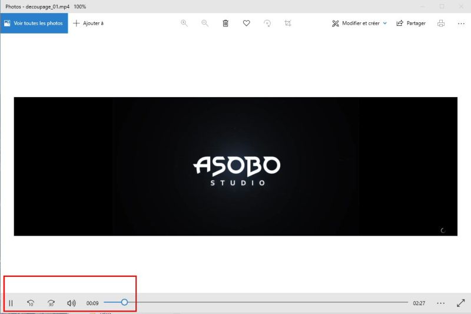
Task: Click the elapsed time 00:09
Action: click(92, 303)
